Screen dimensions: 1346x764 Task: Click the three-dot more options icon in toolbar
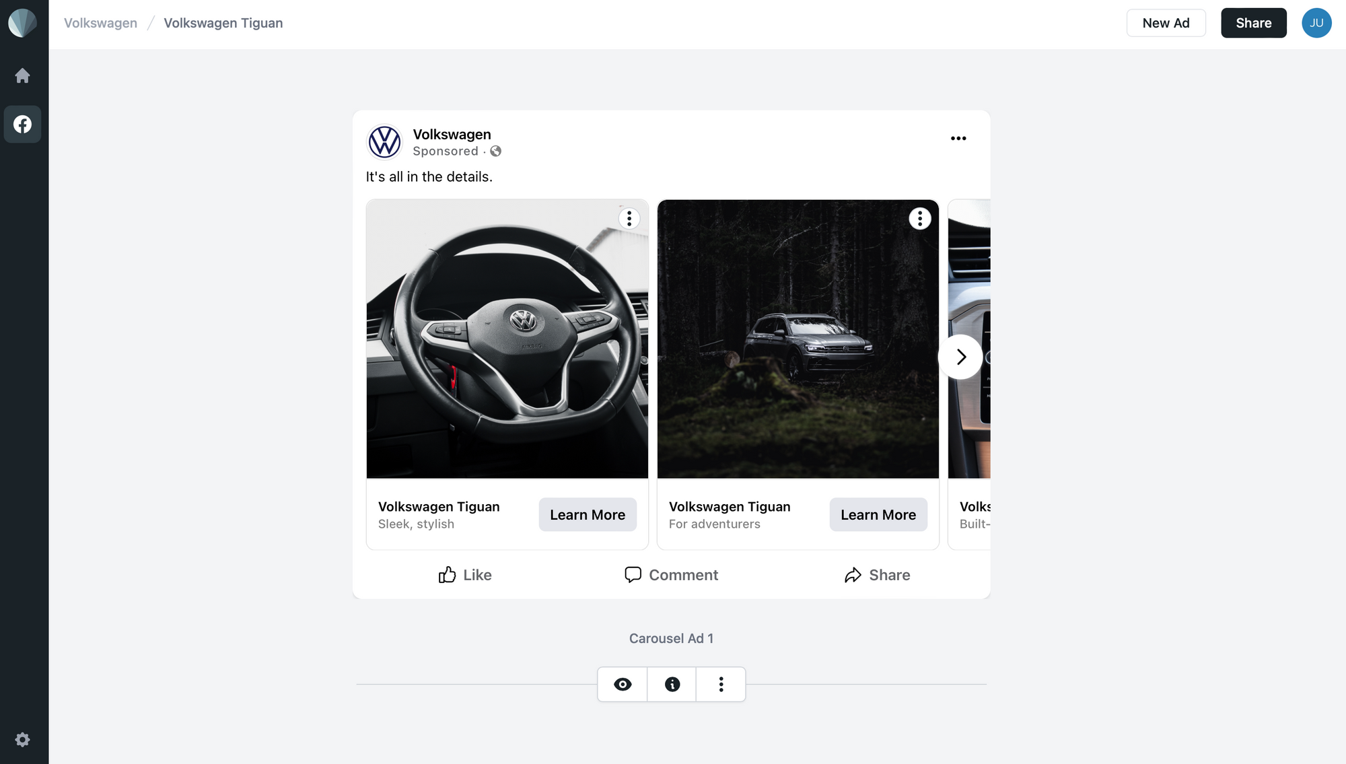[x=720, y=685]
